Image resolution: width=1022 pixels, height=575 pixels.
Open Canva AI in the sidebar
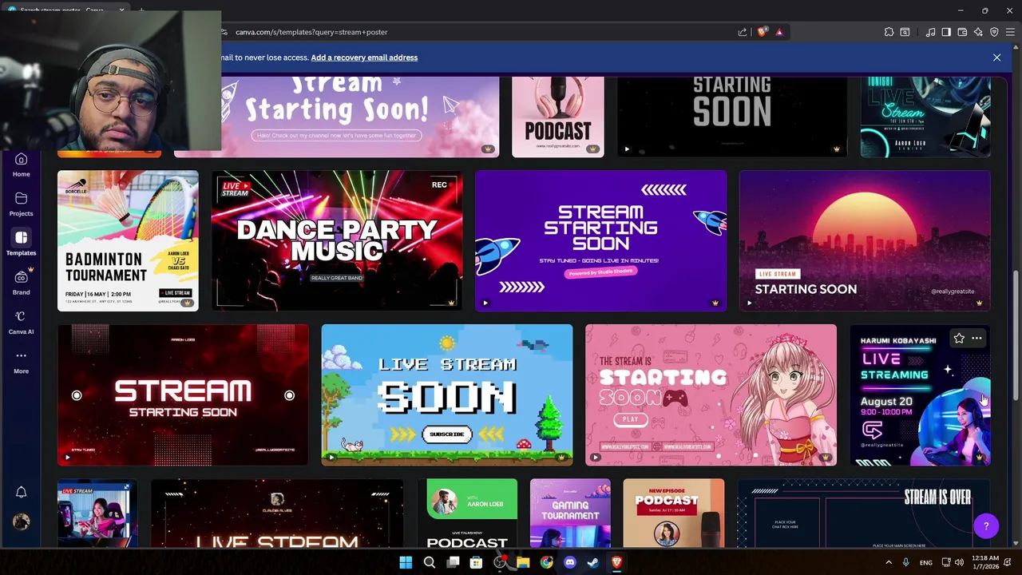pos(21,322)
